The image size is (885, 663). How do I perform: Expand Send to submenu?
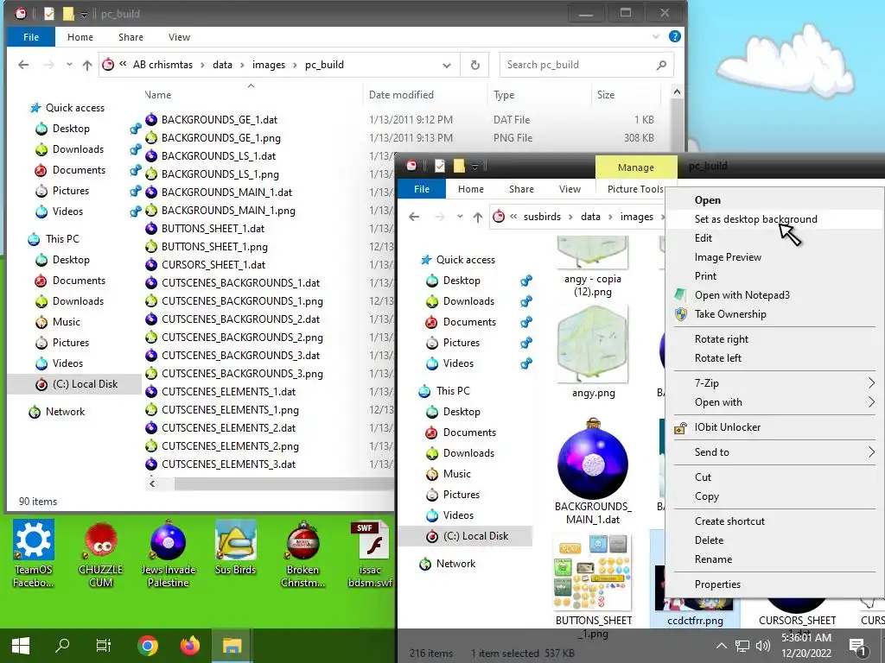click(x=776, y=452)
